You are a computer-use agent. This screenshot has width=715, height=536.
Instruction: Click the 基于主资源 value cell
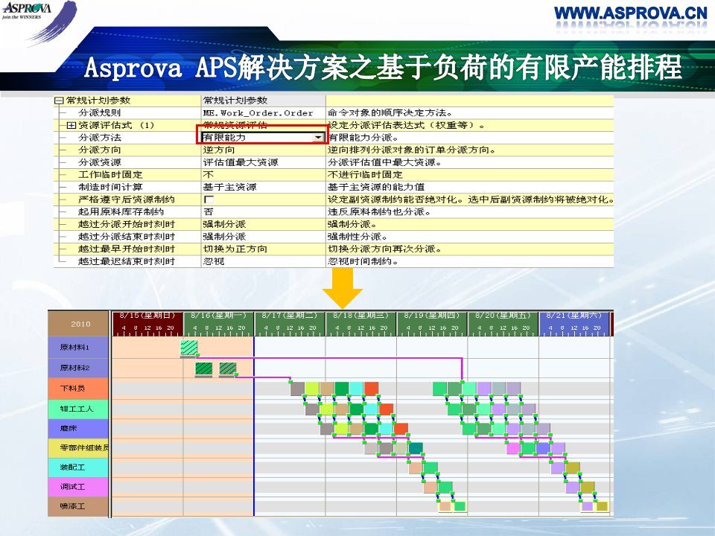point(263,187)
